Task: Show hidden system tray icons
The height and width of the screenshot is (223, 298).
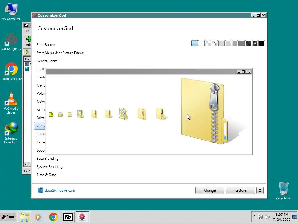Action: tap(254, 217)
